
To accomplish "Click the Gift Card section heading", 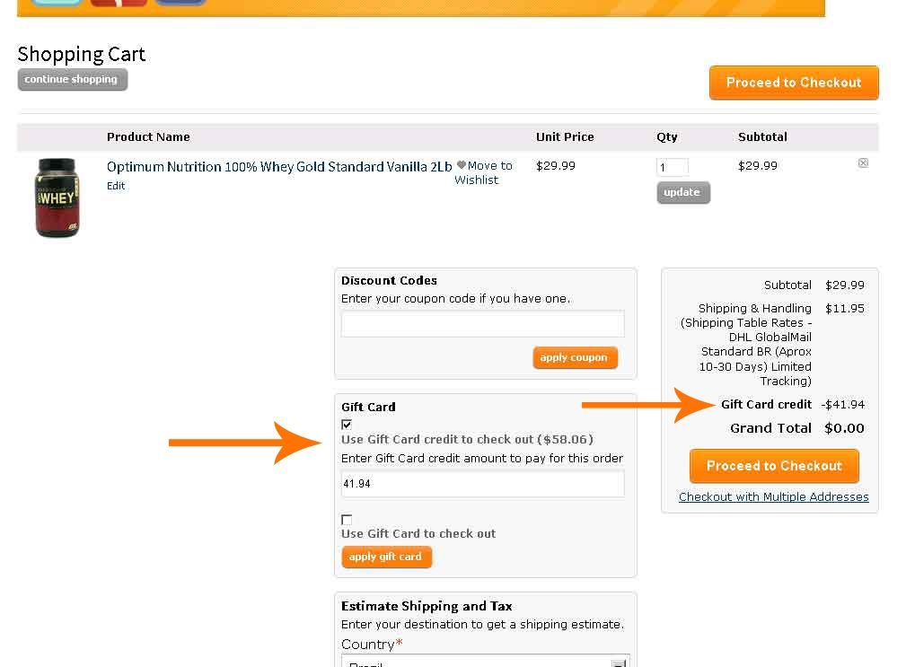I will tap(368, 408).
